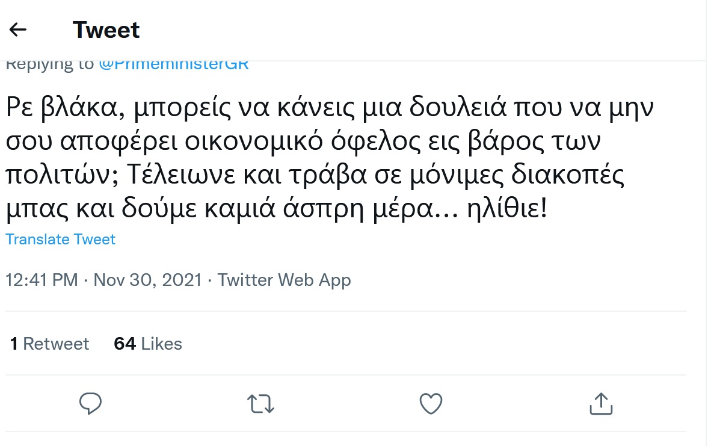
Task: Click the 12:41 PM timestamp
Action: (42, 280)
